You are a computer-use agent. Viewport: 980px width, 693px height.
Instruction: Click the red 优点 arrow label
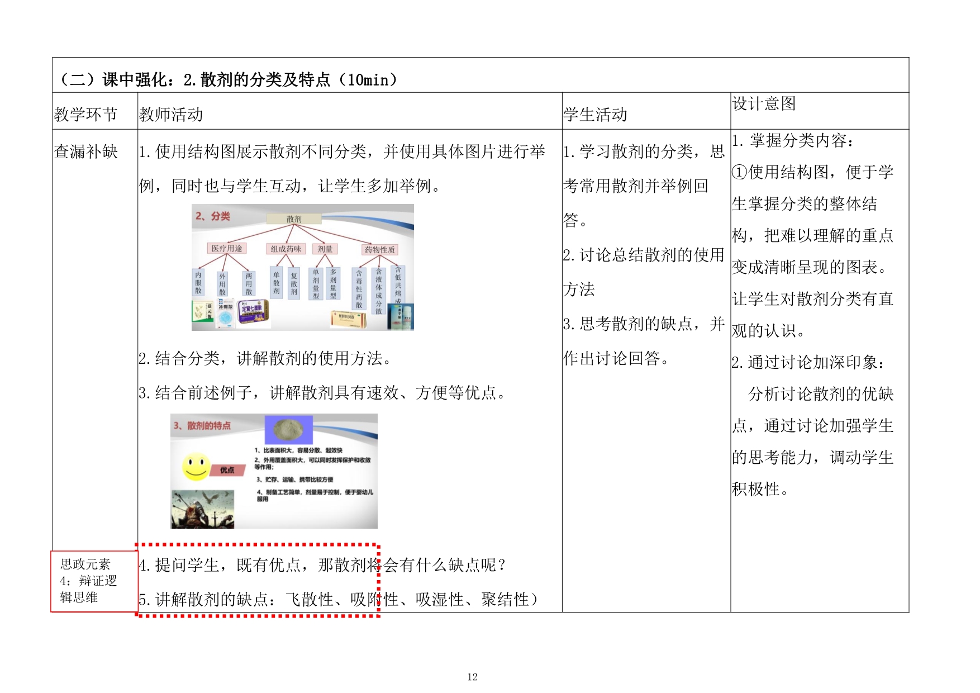[x=227, y=470]
